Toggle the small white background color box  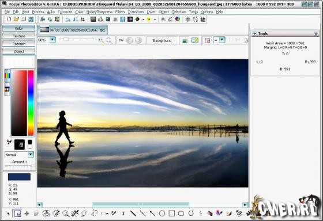point(30,147)
